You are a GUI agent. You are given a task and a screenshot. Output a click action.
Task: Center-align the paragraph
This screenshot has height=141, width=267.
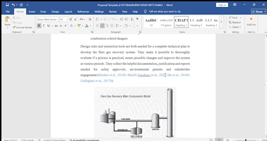(x=102, y=26)
